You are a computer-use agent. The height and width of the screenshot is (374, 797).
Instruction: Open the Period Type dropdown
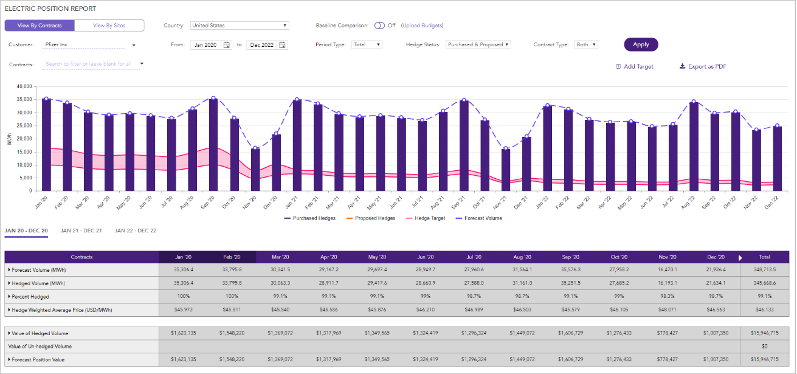(x=367, y=44)
